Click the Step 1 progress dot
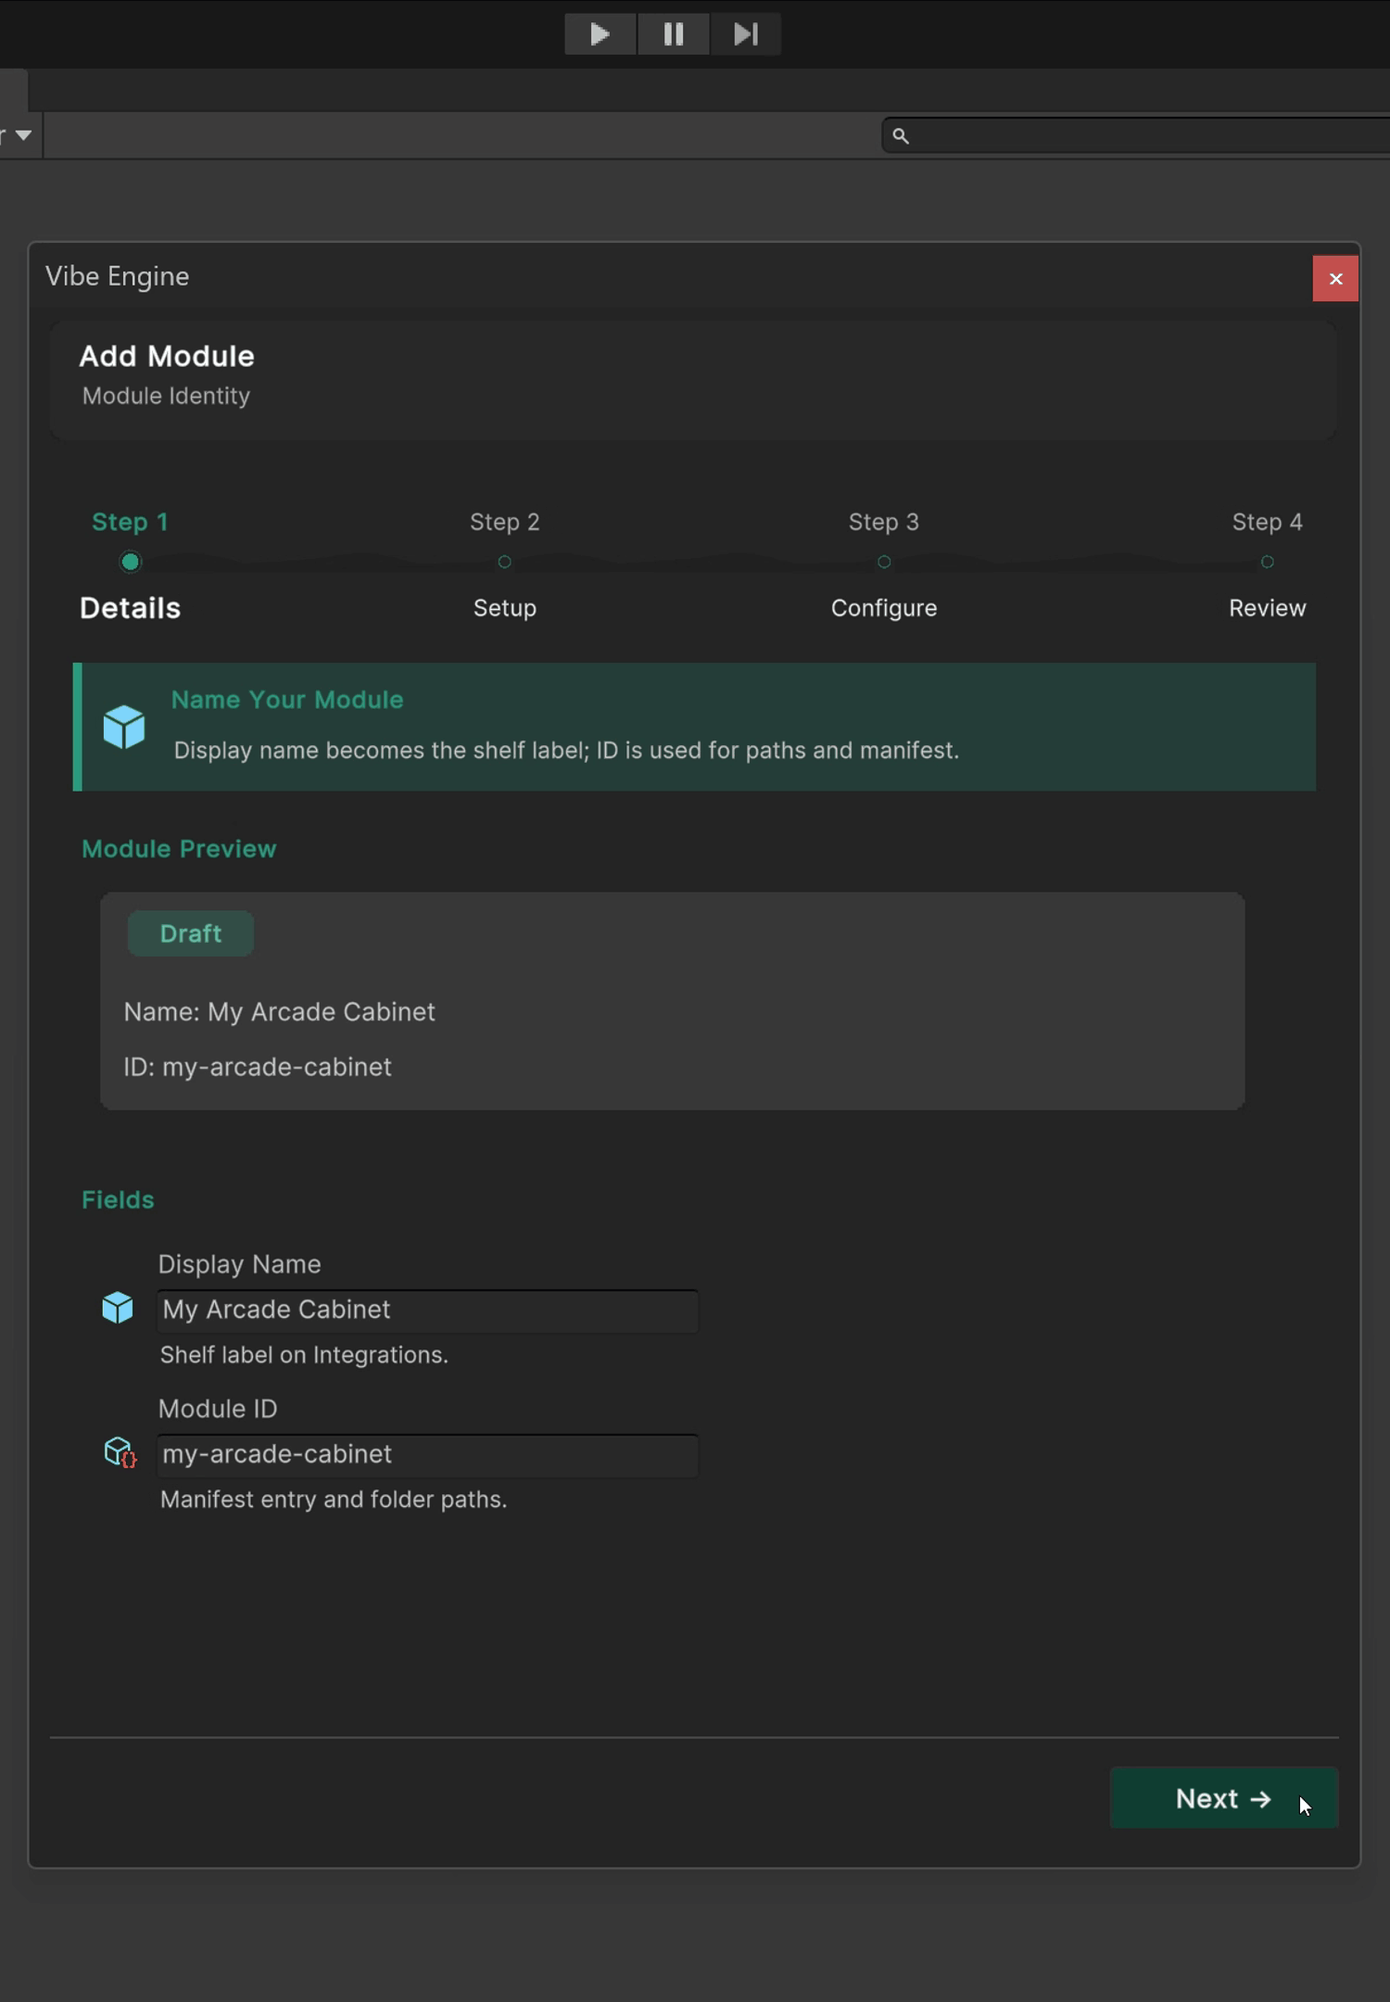Screen dimensions: 1390x2002 click(x=131, y=562)
